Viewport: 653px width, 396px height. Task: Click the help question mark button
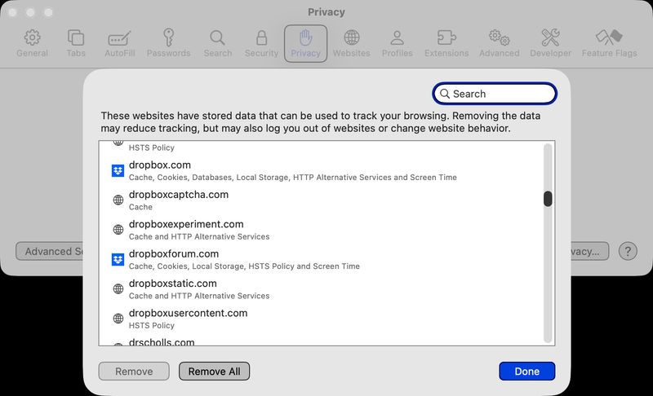(x=628, y=251)
